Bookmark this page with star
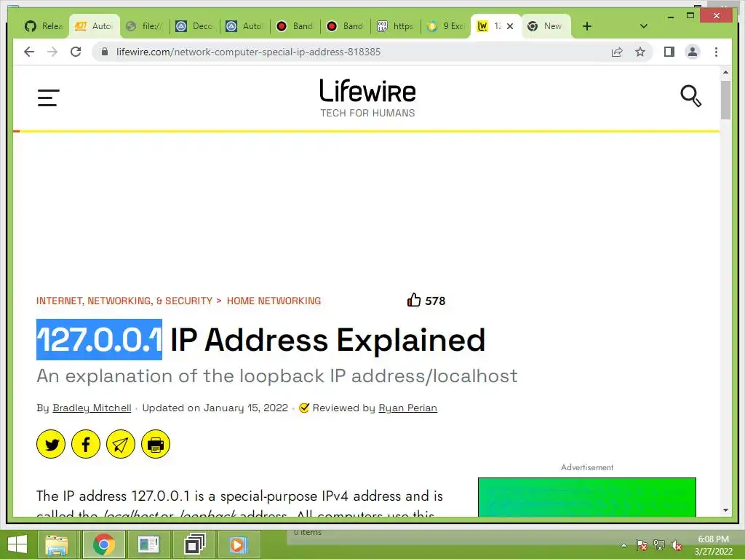The height and width of the screenshot is (559, 745). (640, 52)
